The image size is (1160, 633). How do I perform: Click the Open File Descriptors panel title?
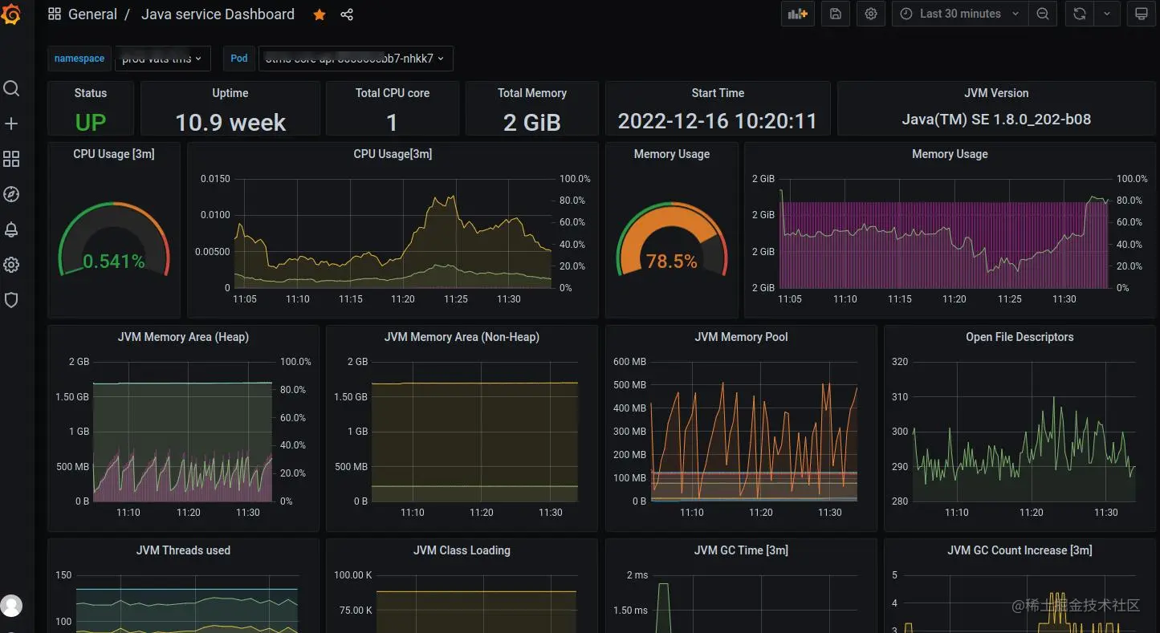pyautogui.click(x=1020, y=337)
